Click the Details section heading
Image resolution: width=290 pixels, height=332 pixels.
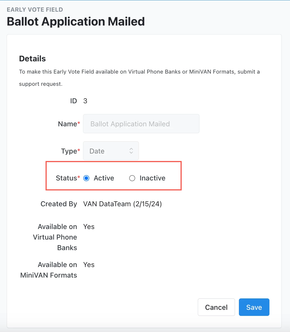tap(32, 59)
